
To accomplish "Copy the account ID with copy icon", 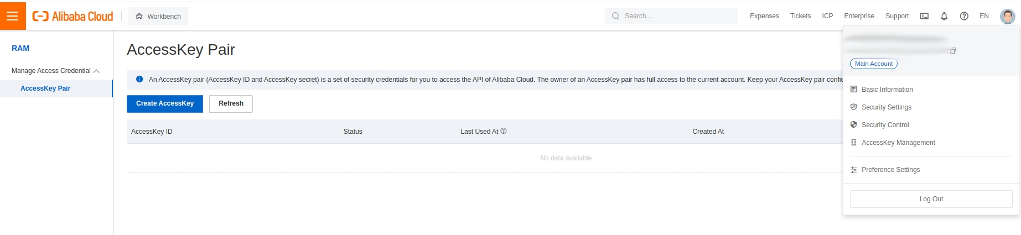I will 953,51.
